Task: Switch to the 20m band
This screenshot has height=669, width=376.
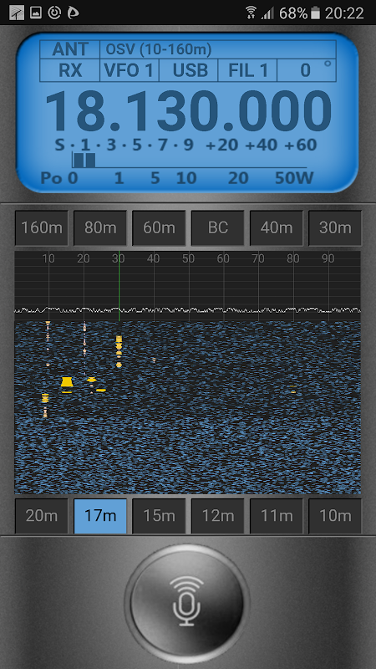Action: point(42,516)
